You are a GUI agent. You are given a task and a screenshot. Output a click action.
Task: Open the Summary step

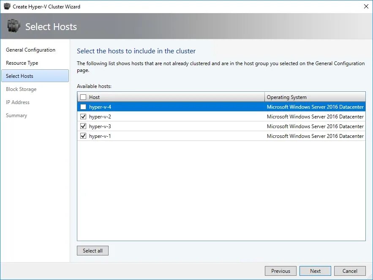(16, 115)
